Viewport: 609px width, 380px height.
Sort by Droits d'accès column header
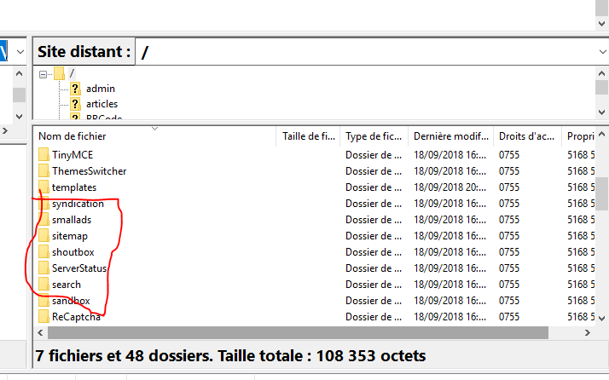pyautogui.click(x=527, y=136)
